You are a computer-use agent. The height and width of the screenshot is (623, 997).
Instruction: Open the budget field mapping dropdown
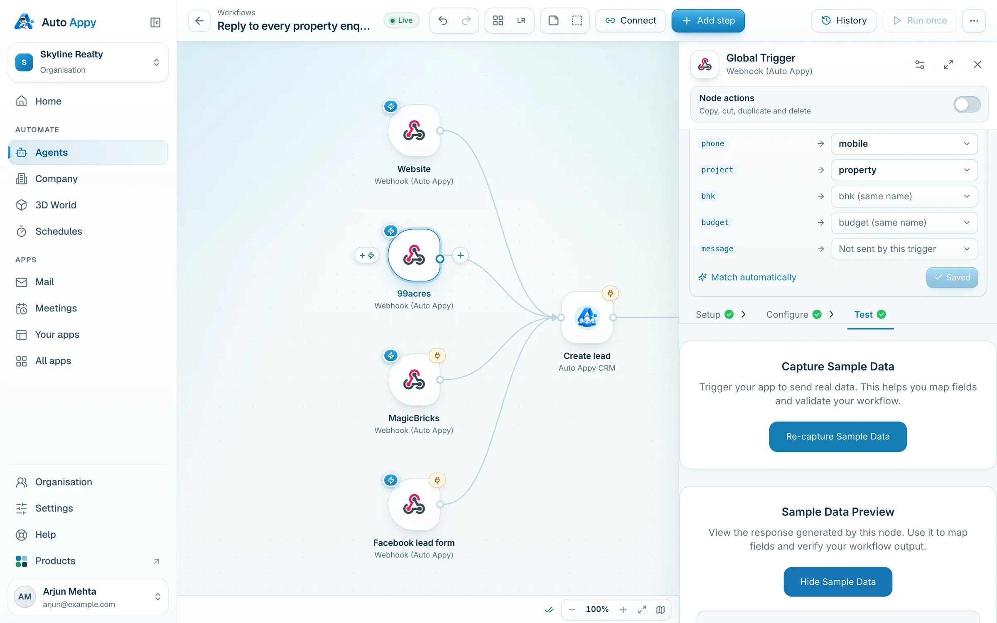click(904, 223)
